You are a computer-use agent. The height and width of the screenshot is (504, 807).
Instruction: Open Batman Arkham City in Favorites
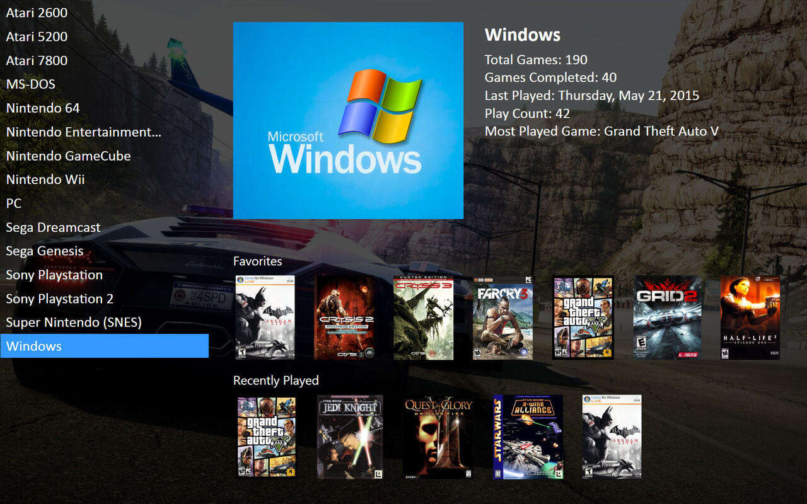pos(265,318)
